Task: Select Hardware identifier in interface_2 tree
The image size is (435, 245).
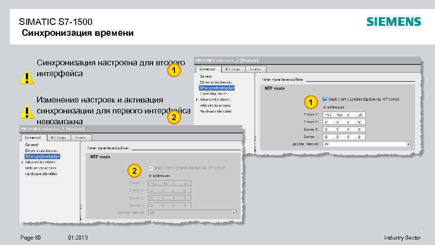Action: 216,111
